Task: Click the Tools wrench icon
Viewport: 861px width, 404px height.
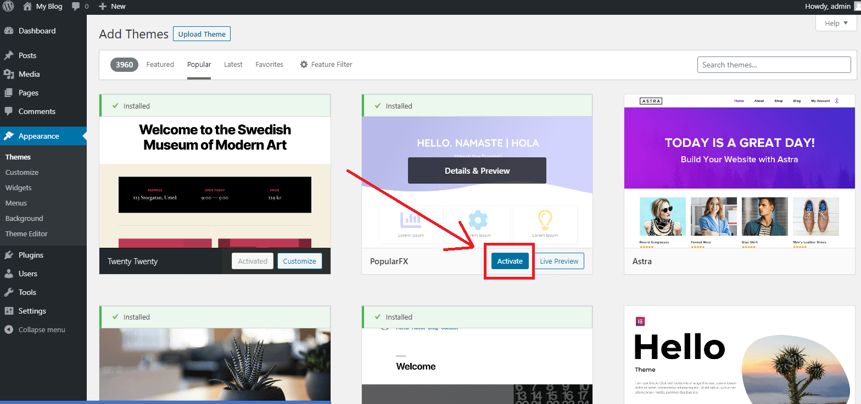Action: (9, 292)
